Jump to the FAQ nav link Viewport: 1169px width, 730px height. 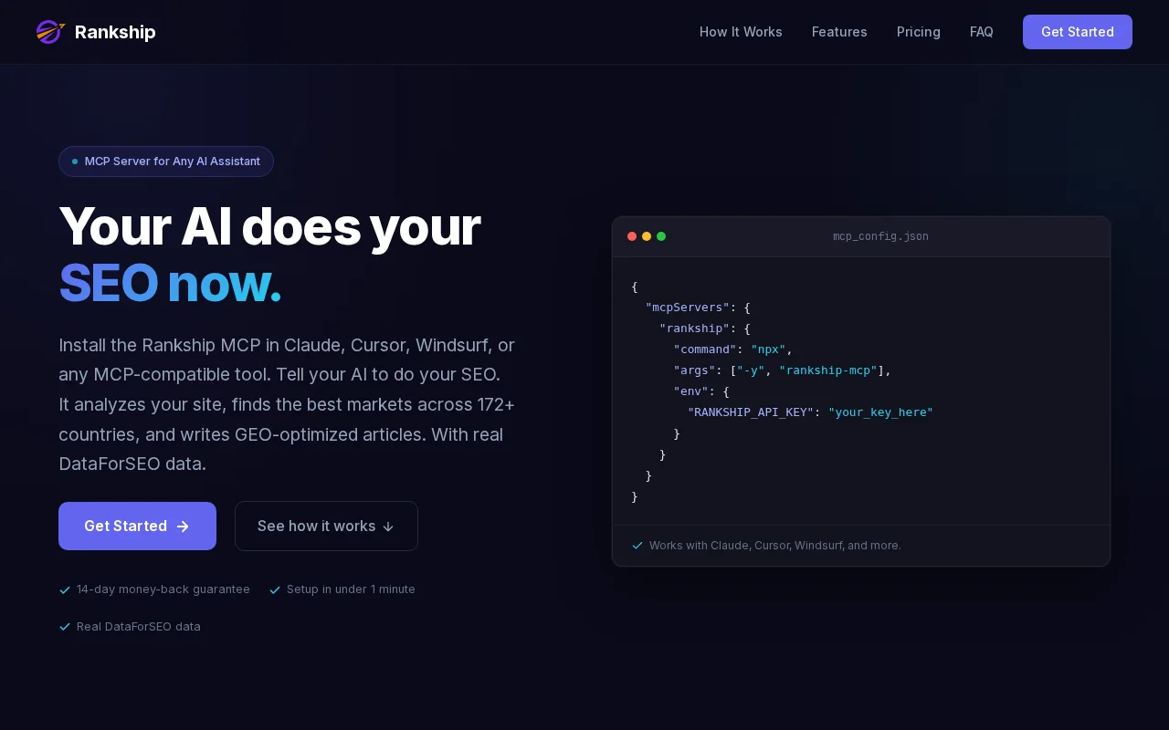click(x=982, y=32)
